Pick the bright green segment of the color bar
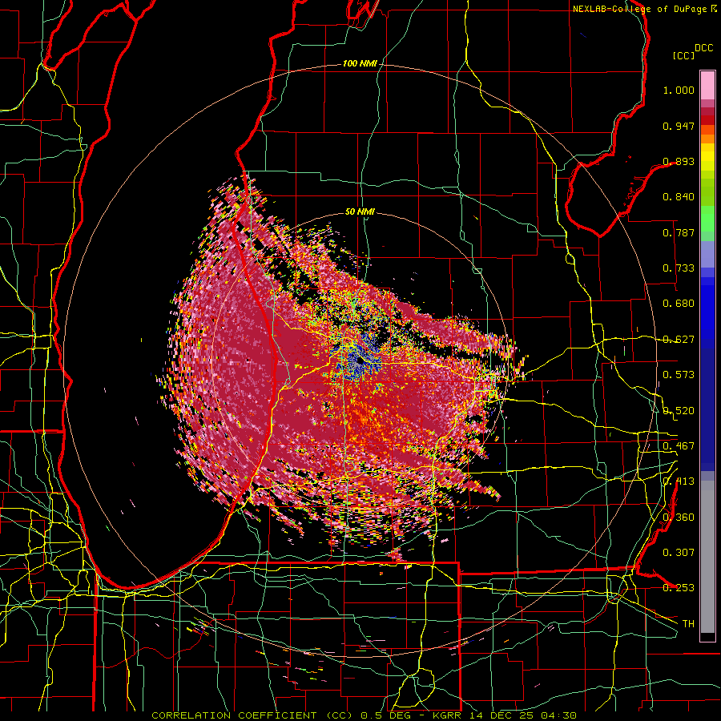721x721 pixels. (707, 219)
